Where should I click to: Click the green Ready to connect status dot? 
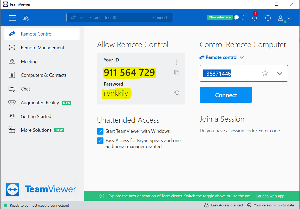(x=5, y=205)
